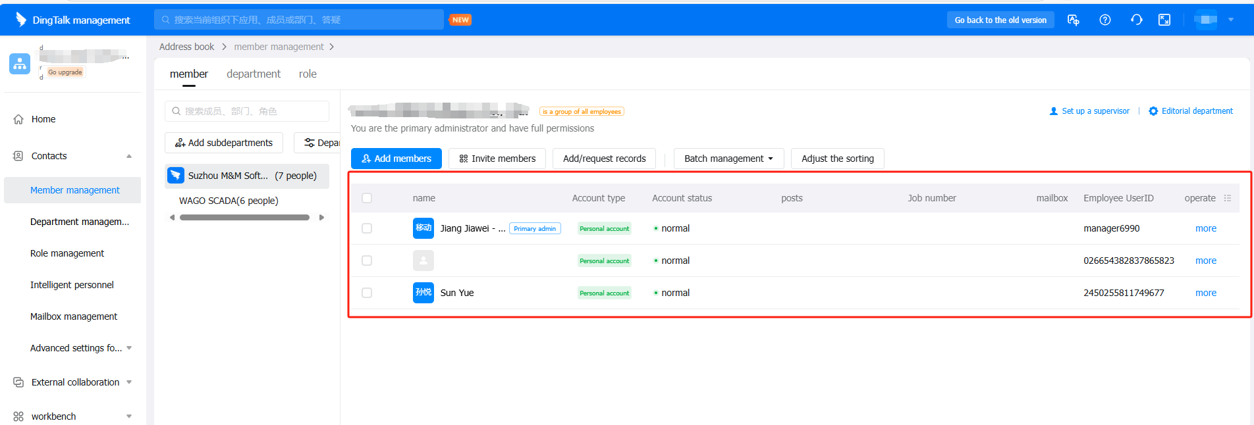This screenshot has height=425, width=1254.
Task: Click the Add members button
Action: pyautogui.click(x=396, y=159)
